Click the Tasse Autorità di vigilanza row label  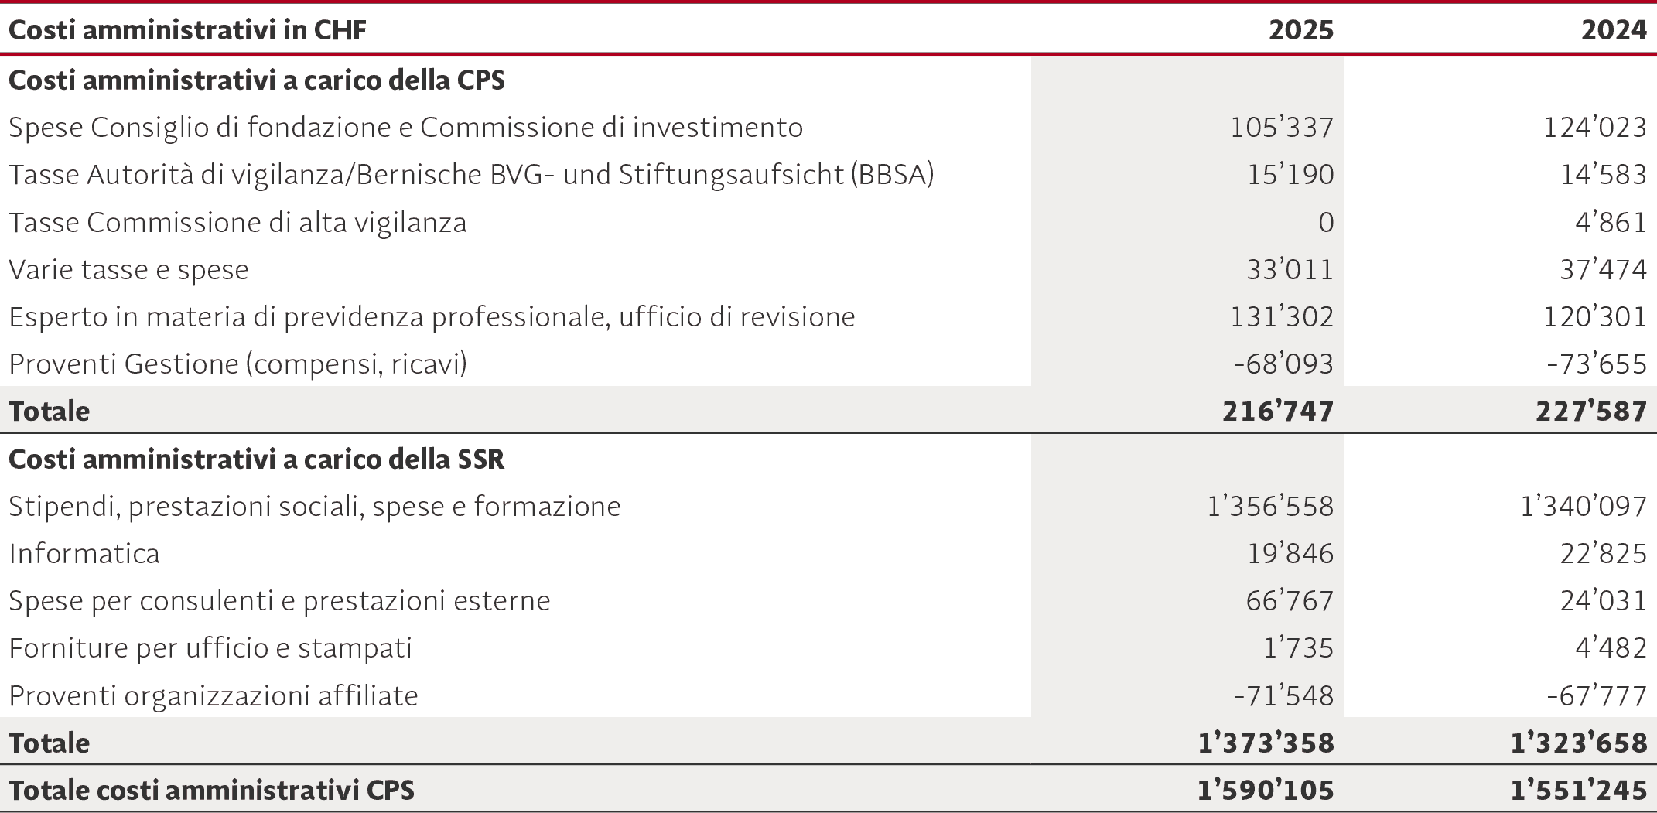click(x=471, y=175)
